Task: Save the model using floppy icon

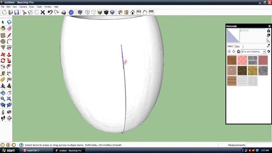Action: click(x=17, y=12)
